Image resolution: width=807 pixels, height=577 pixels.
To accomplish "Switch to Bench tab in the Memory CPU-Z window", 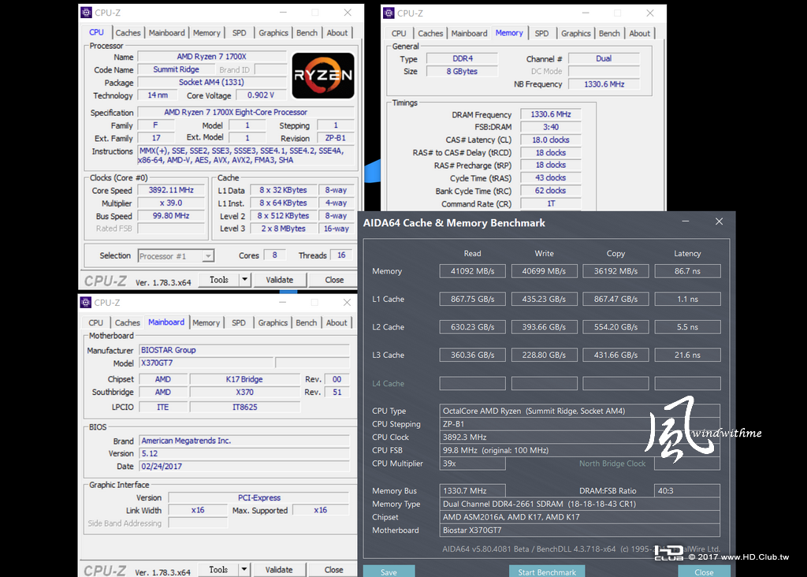I will [x=609, y=33].
